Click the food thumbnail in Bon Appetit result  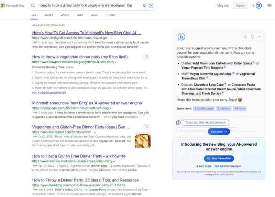(143, 141)
